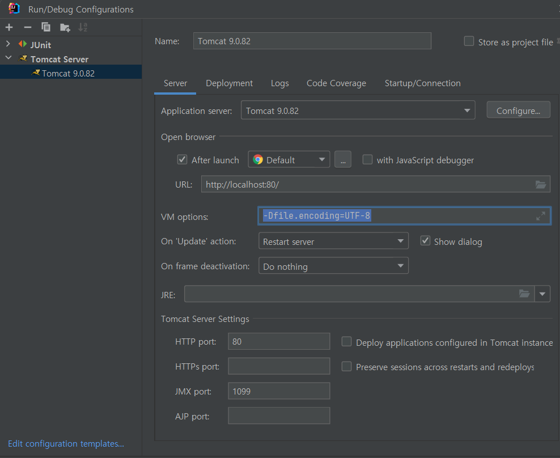Click the AJP port field

(x=279, y=415)
